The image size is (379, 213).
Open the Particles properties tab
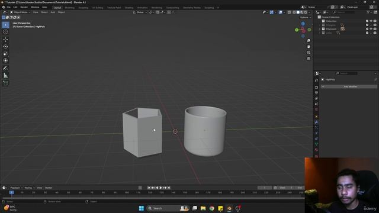tap(316, 128)
